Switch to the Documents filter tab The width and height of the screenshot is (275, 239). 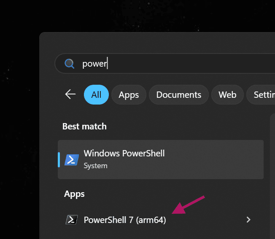point(179,94)
